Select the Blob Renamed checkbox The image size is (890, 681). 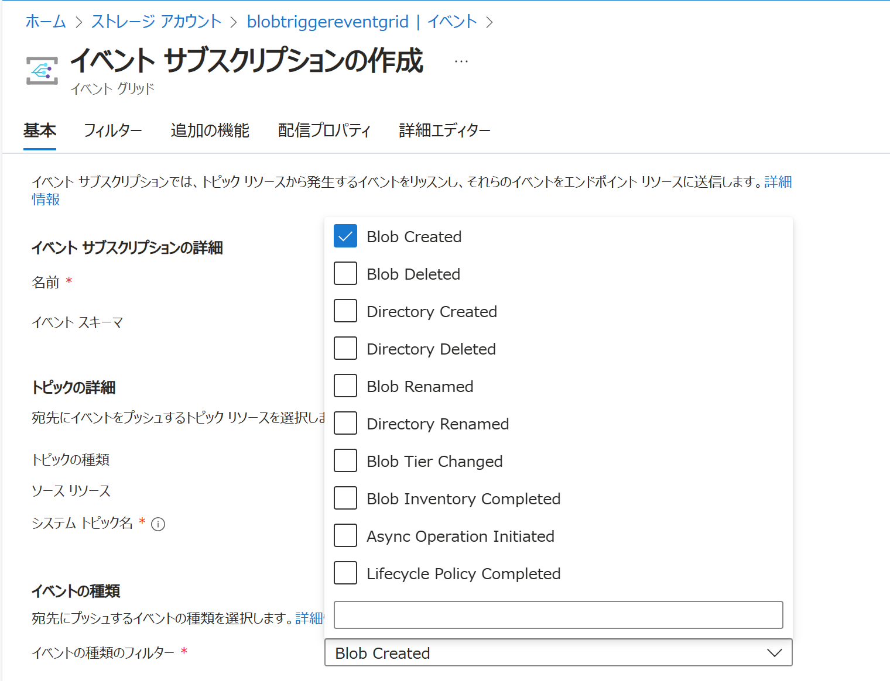345,386
